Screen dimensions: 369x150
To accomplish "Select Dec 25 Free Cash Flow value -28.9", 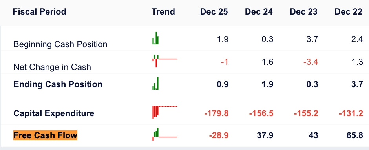I will click(219, 135).
